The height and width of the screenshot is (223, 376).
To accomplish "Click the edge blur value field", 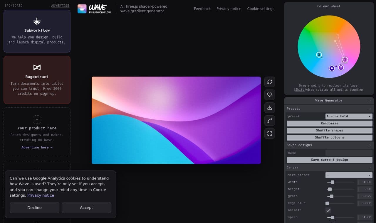I will pyautogui.click(x=365, y=203).
